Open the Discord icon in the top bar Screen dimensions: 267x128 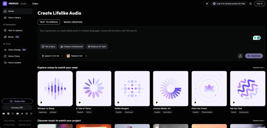207,4
